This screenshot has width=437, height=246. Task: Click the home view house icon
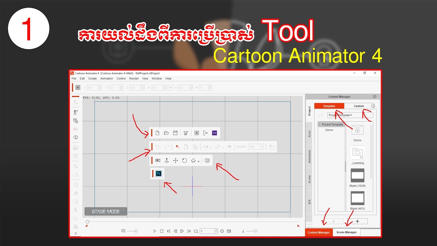pos(194,160)
